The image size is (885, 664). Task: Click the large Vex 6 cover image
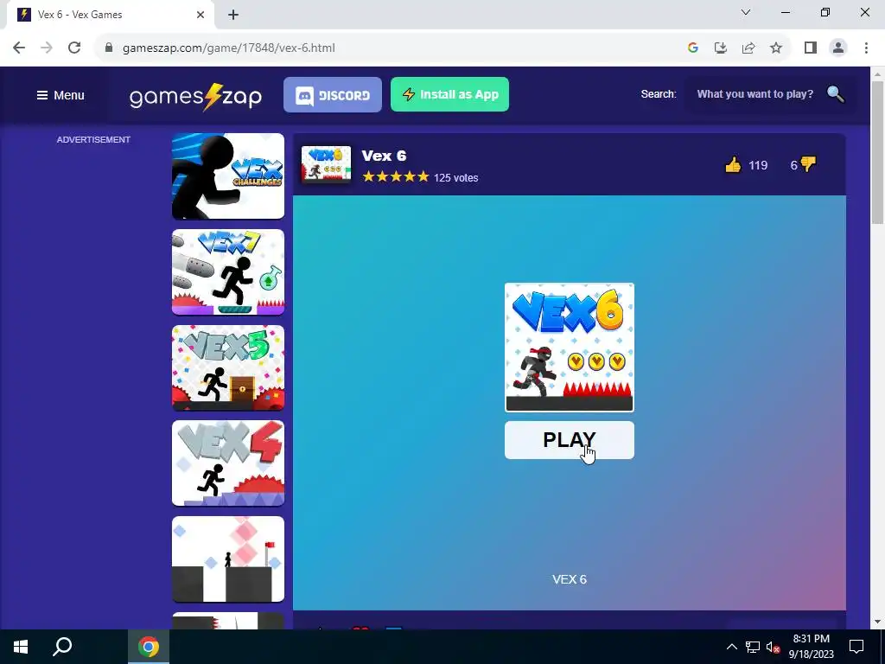coord(569,348)
